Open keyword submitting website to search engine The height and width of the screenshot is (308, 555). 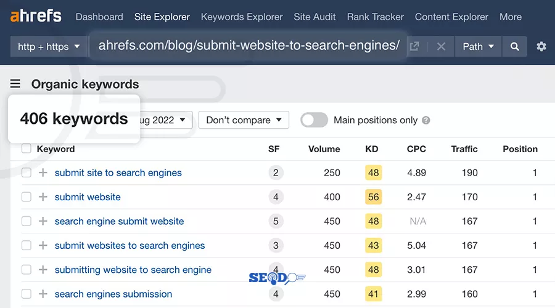tap(133, 269)
